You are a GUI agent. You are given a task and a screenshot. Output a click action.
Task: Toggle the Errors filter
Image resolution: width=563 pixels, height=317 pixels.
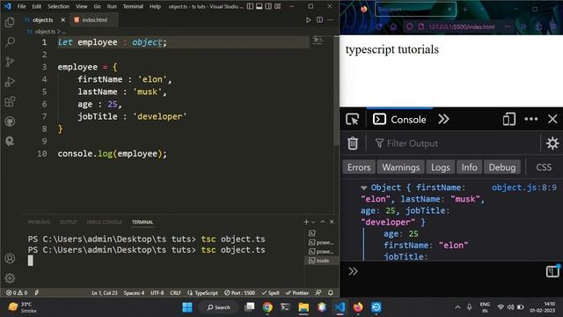click(359, 167)
